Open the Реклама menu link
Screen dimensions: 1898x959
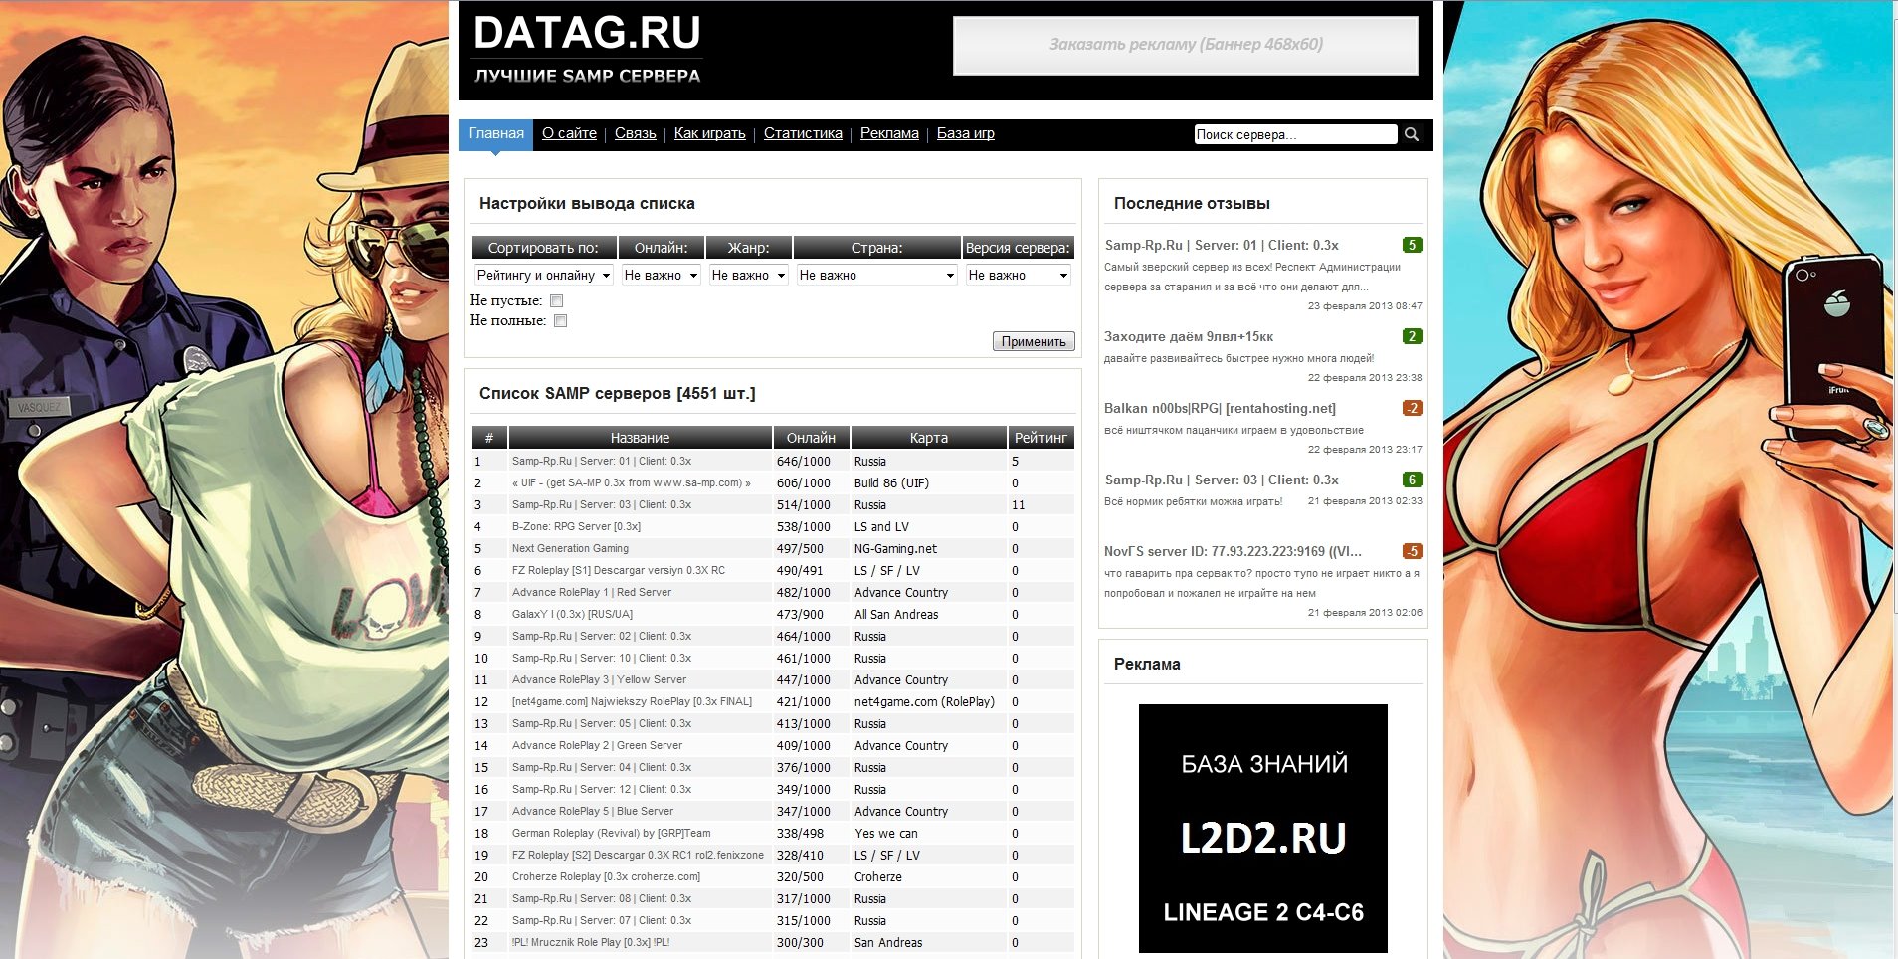pos(889,133)
